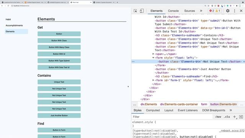Open DevTools settings gear

(228, 11)
